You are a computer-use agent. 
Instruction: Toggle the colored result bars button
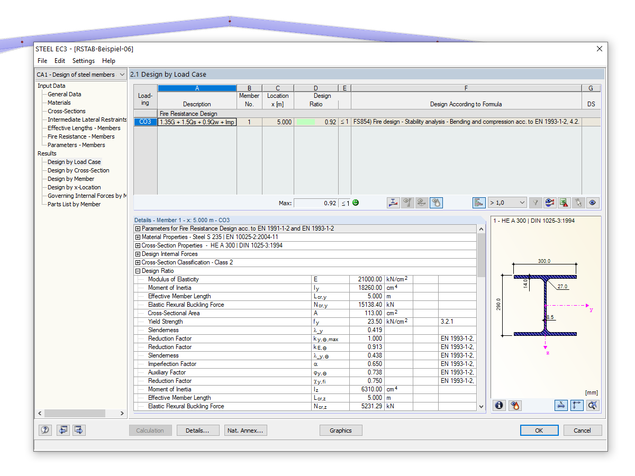point(479,203)
